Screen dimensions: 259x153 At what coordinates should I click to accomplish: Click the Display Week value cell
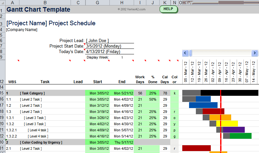point(122,57)
